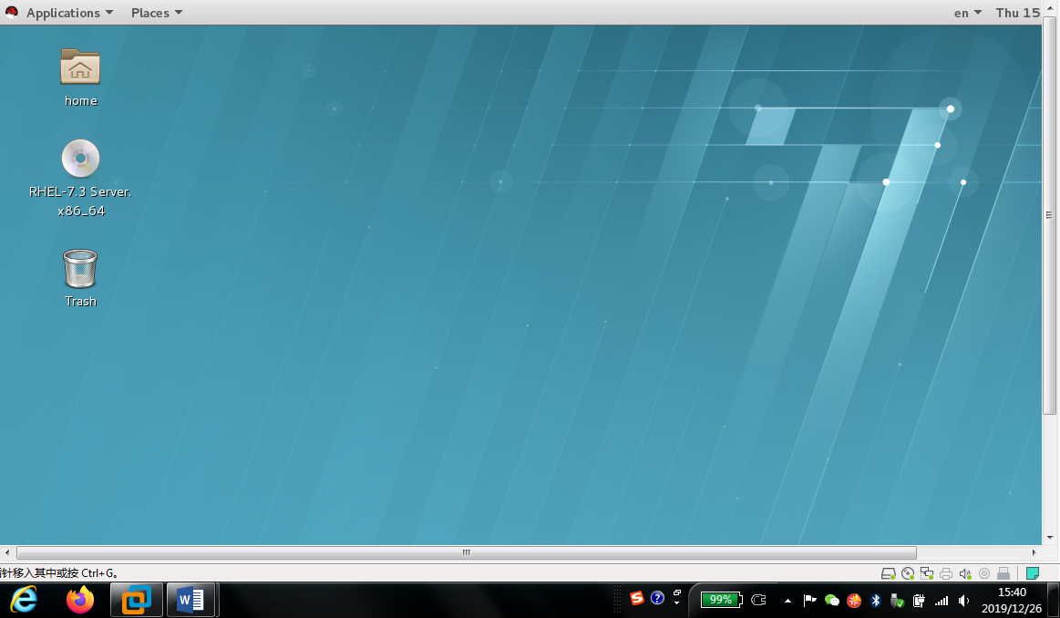Screen dimensions: 1060x618
Task: Open the Trash desktop icon
Action: [x=80, y=269]
